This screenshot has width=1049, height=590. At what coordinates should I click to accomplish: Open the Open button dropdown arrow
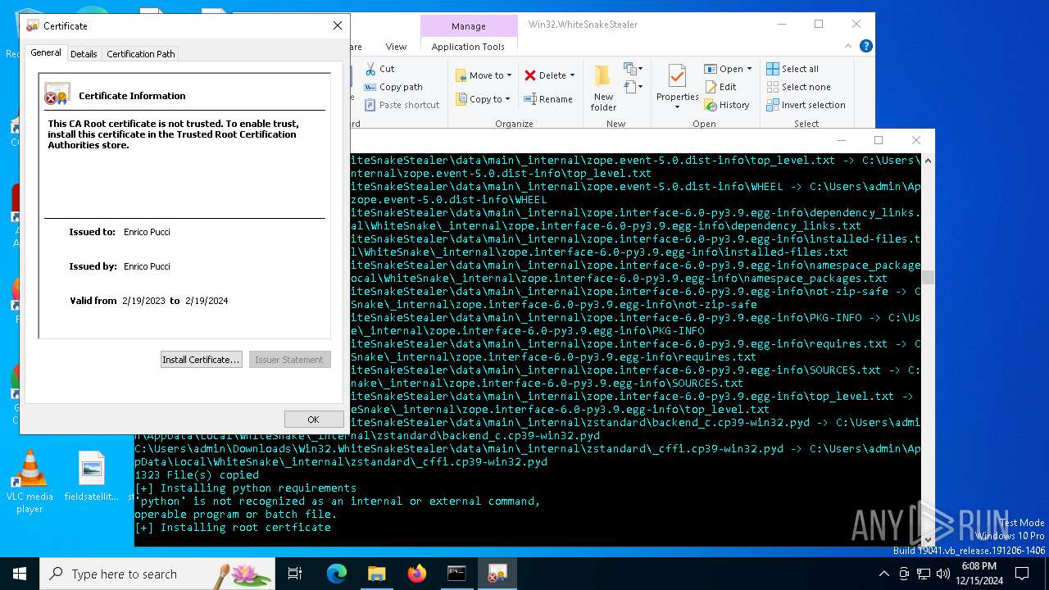pos(749,69)
